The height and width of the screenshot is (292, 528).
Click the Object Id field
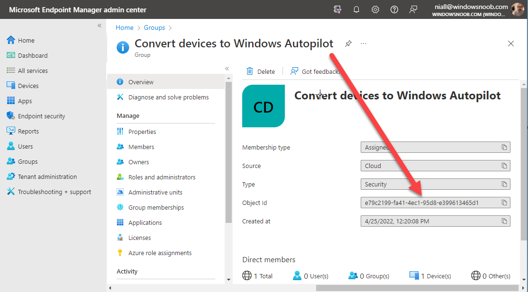[x=436, y=203]
